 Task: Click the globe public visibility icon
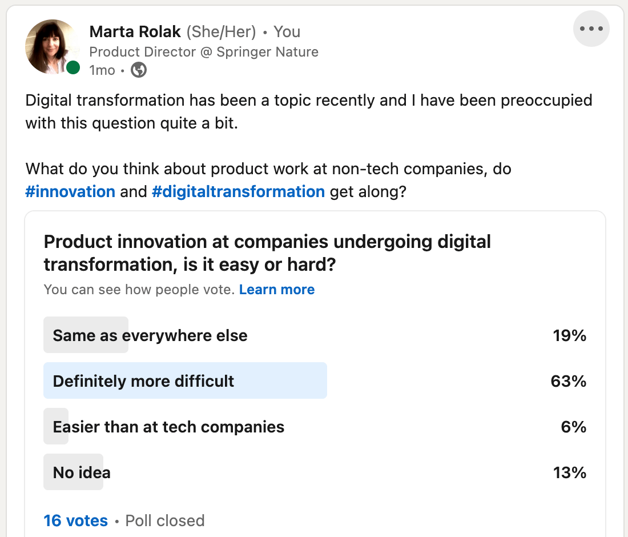point(139,70)
